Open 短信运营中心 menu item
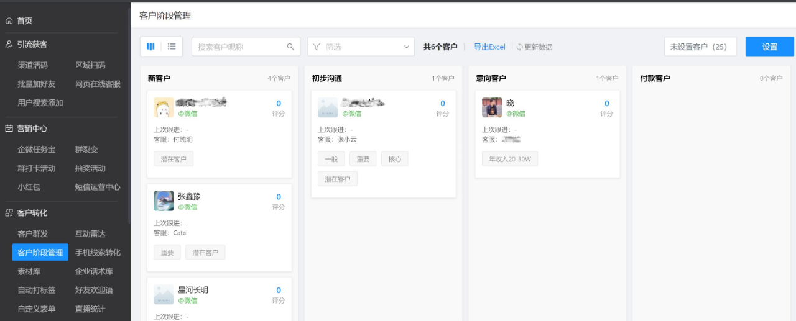 [98, 187]
